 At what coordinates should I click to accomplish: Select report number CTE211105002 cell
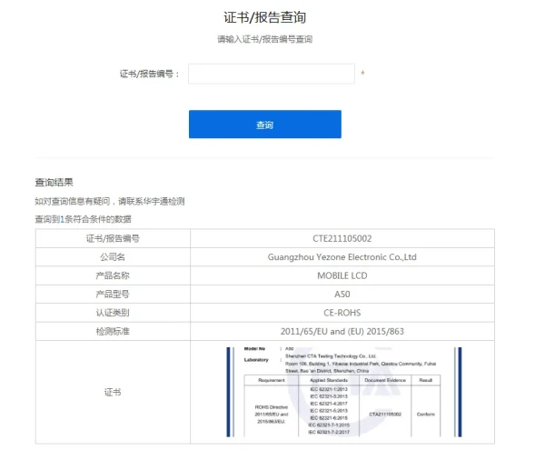[342, 238]
